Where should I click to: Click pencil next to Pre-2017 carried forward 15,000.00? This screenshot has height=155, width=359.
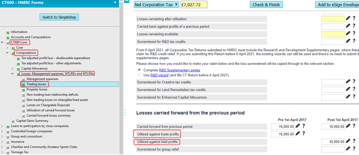[x=298, y=126]
